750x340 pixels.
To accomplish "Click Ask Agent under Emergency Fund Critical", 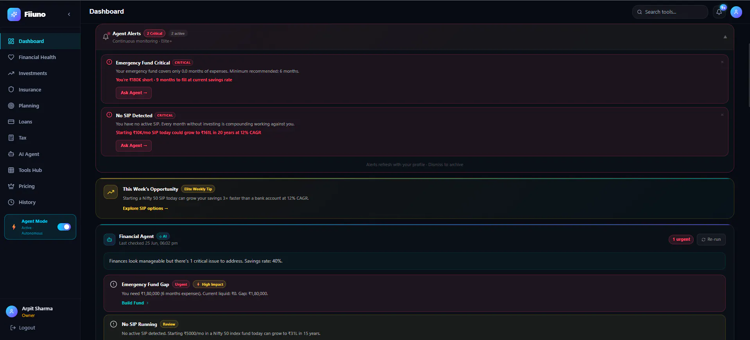I will [134, 93].
